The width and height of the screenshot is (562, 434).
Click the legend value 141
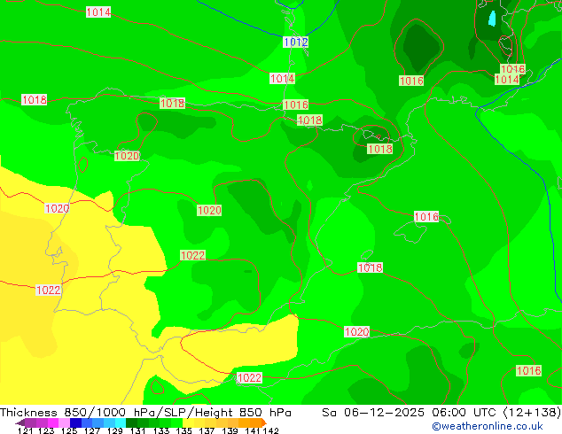tap(253, 430)
